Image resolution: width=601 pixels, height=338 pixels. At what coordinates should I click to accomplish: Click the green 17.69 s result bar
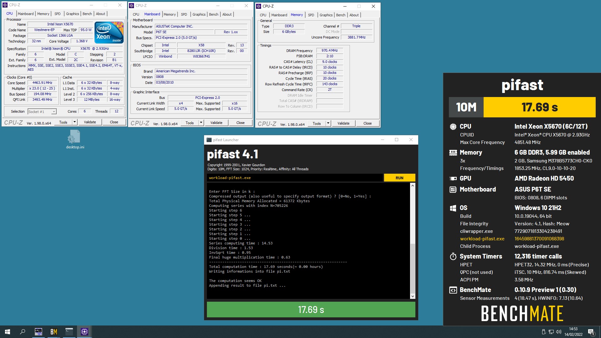[311, 310]
